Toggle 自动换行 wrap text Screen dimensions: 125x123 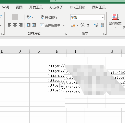[x=49, y=17]
